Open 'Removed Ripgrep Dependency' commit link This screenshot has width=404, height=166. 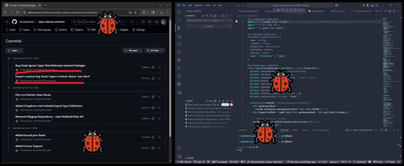pos(49,117)
